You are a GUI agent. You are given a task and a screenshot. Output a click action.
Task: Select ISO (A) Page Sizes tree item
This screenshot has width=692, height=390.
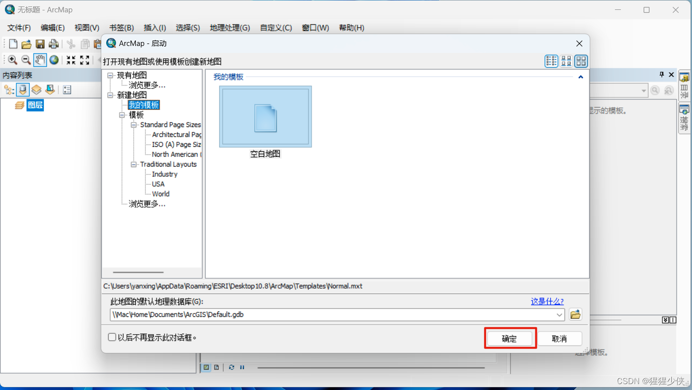[176, 145]
